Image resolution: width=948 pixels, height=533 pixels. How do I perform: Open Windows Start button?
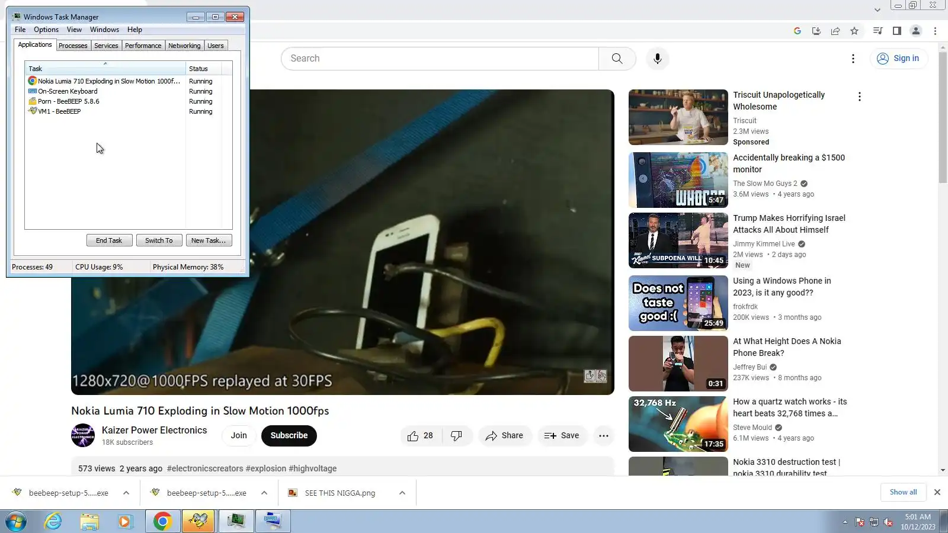coord(16,522)
